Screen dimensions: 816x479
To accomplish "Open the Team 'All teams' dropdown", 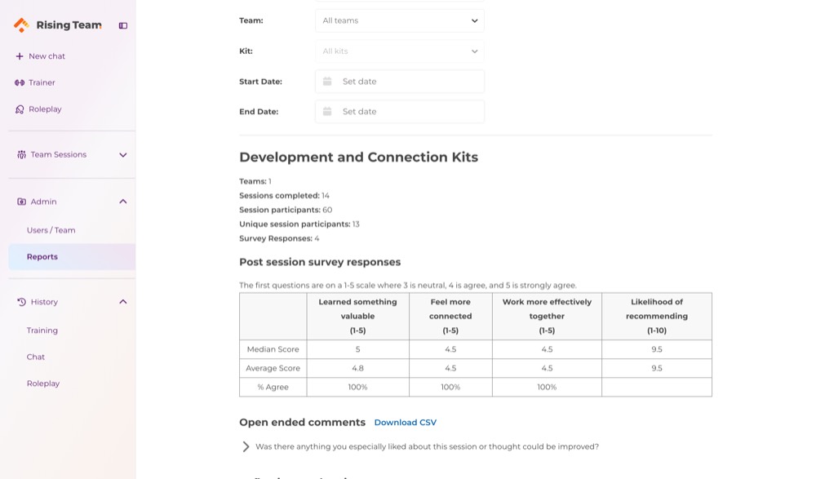I will pyautogui.click(x=400, y=21).
